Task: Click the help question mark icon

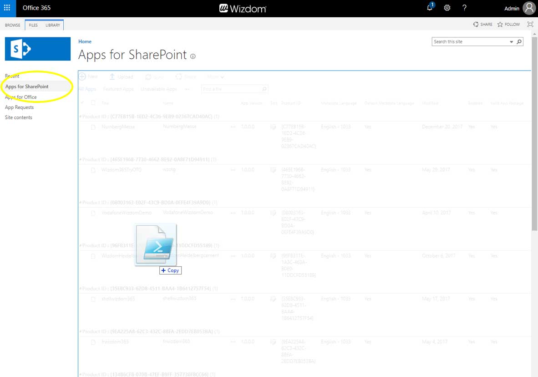Action: point(464,8)
